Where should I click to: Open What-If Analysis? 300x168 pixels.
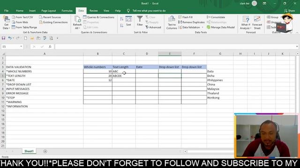246,23
